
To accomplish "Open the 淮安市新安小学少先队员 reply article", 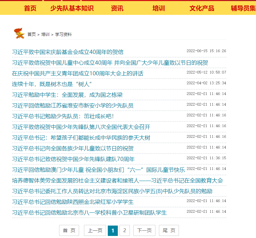I will point(73,106).
